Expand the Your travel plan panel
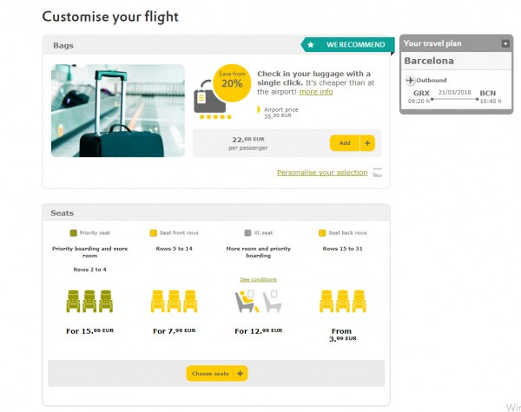Image resolution: width=521 pixels, height=412 pixels. click(x=505, y=43)
